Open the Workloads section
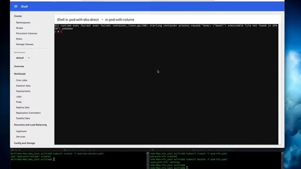The image size is (301, 169). [x=20, y=74]
